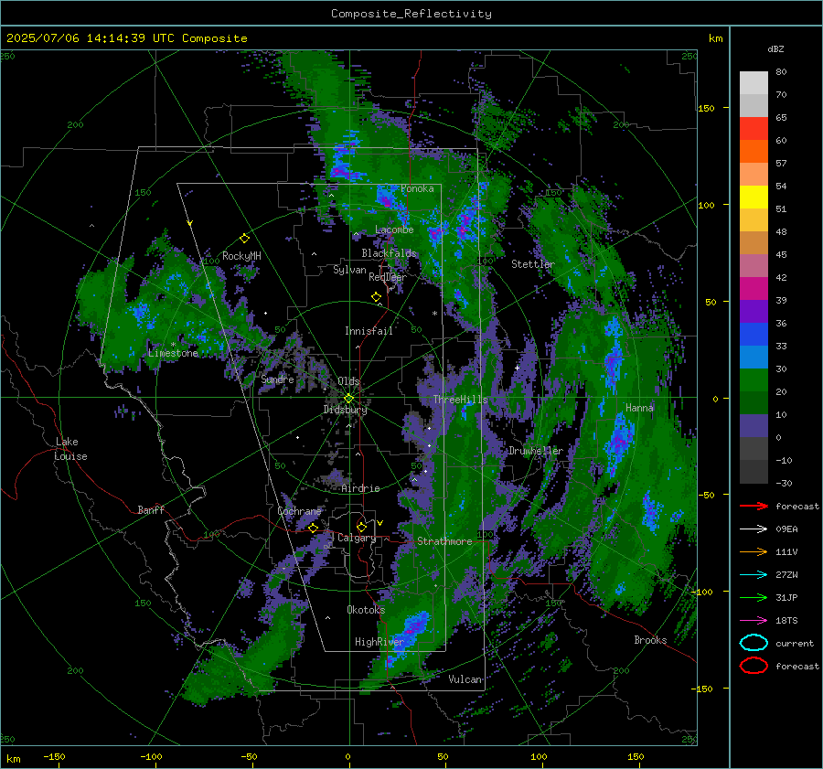Click the dark green 10–20 dBZ swatch
Viewport: 823px width, 769px height.
coord(754,402)
